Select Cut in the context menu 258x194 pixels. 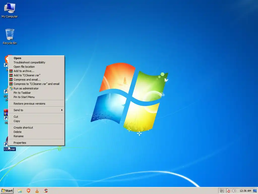pos(36,117)
